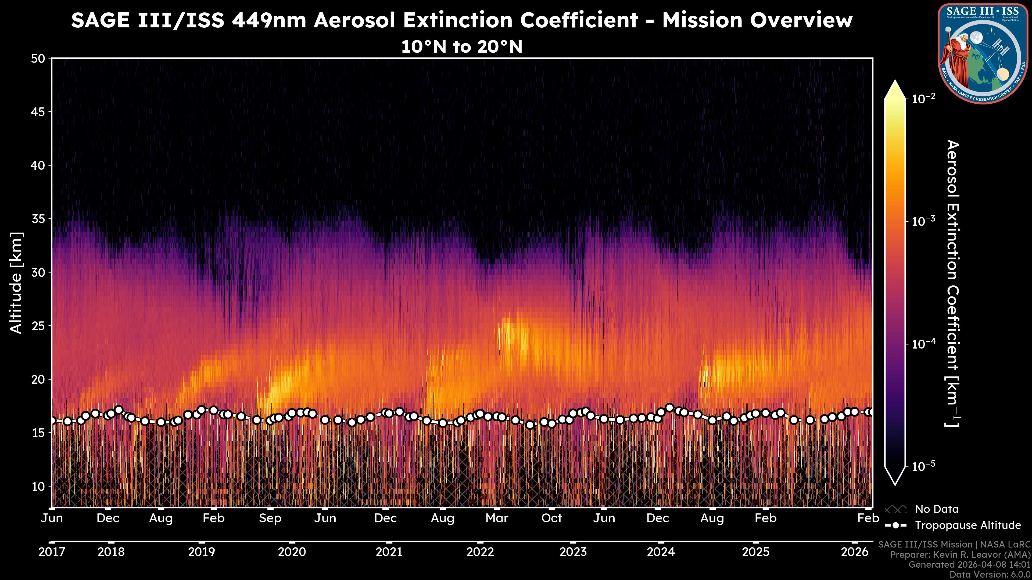Click the No Data hatch legend icon

pyautogui.click(x=895, y=509)
